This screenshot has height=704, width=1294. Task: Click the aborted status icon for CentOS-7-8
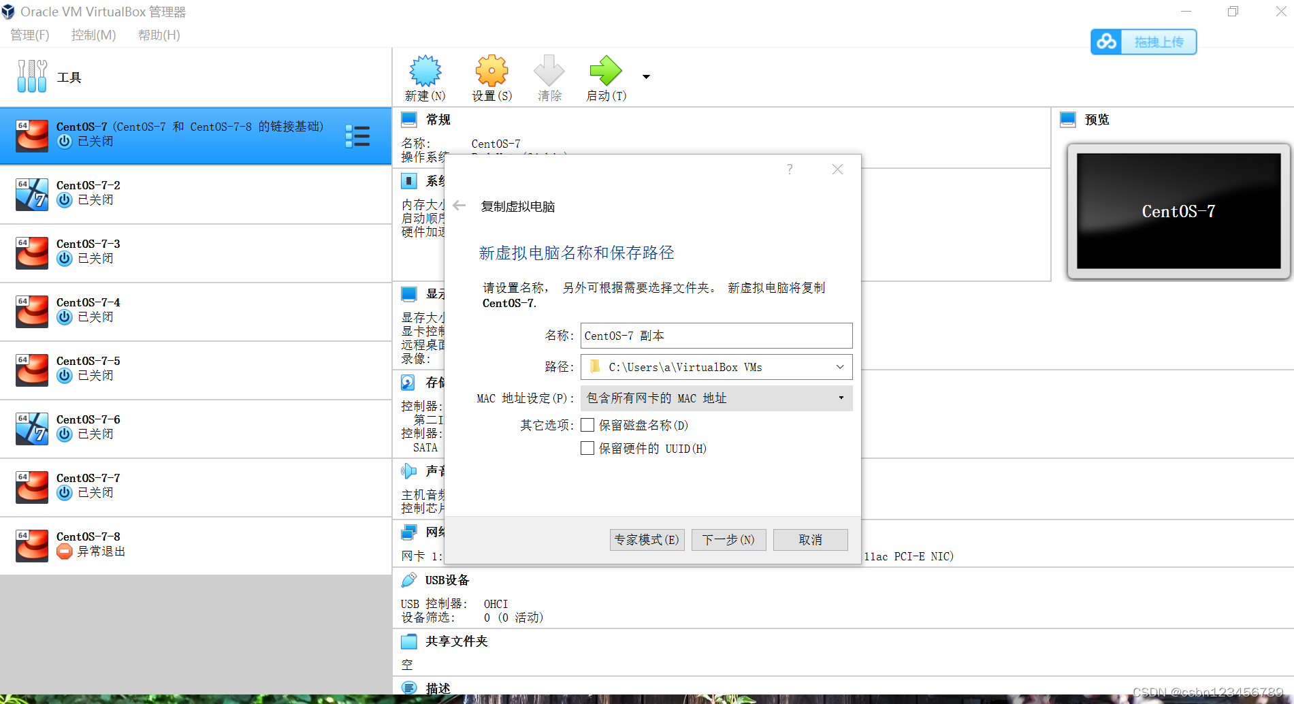tap(65, 551)
